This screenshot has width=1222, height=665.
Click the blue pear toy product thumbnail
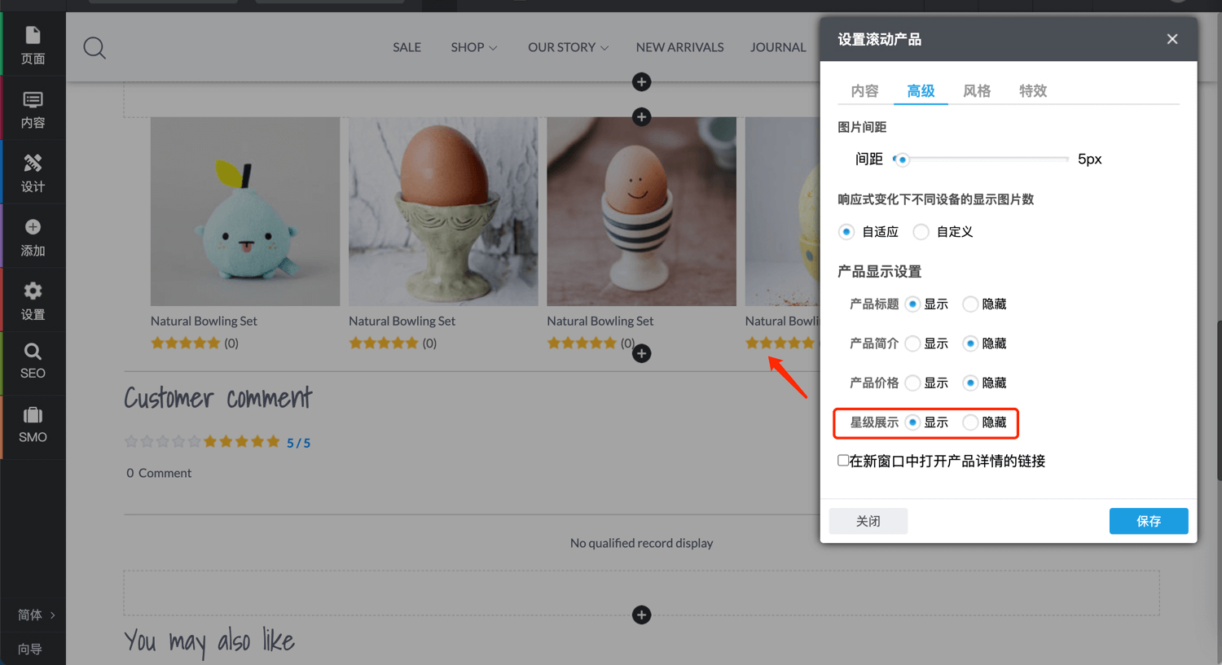pyautogui.click(x=244, y=212)
